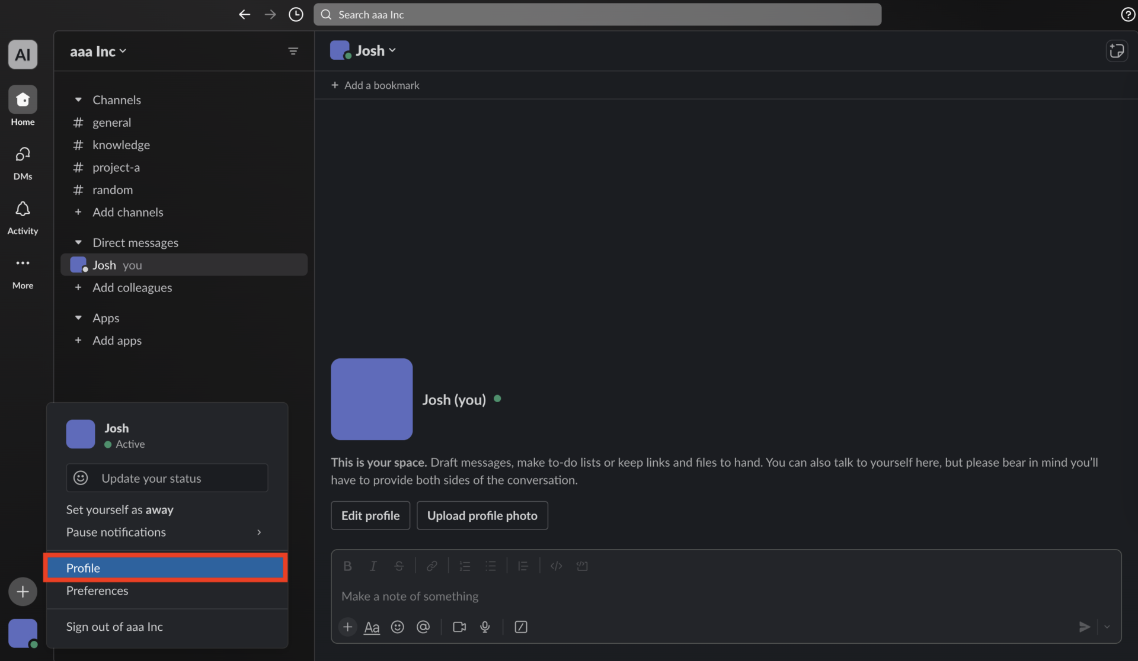Screen dimensions: 1138x661
Task: Open the history icon beside search
Action: pyautogui.click(x=296, y=14)
